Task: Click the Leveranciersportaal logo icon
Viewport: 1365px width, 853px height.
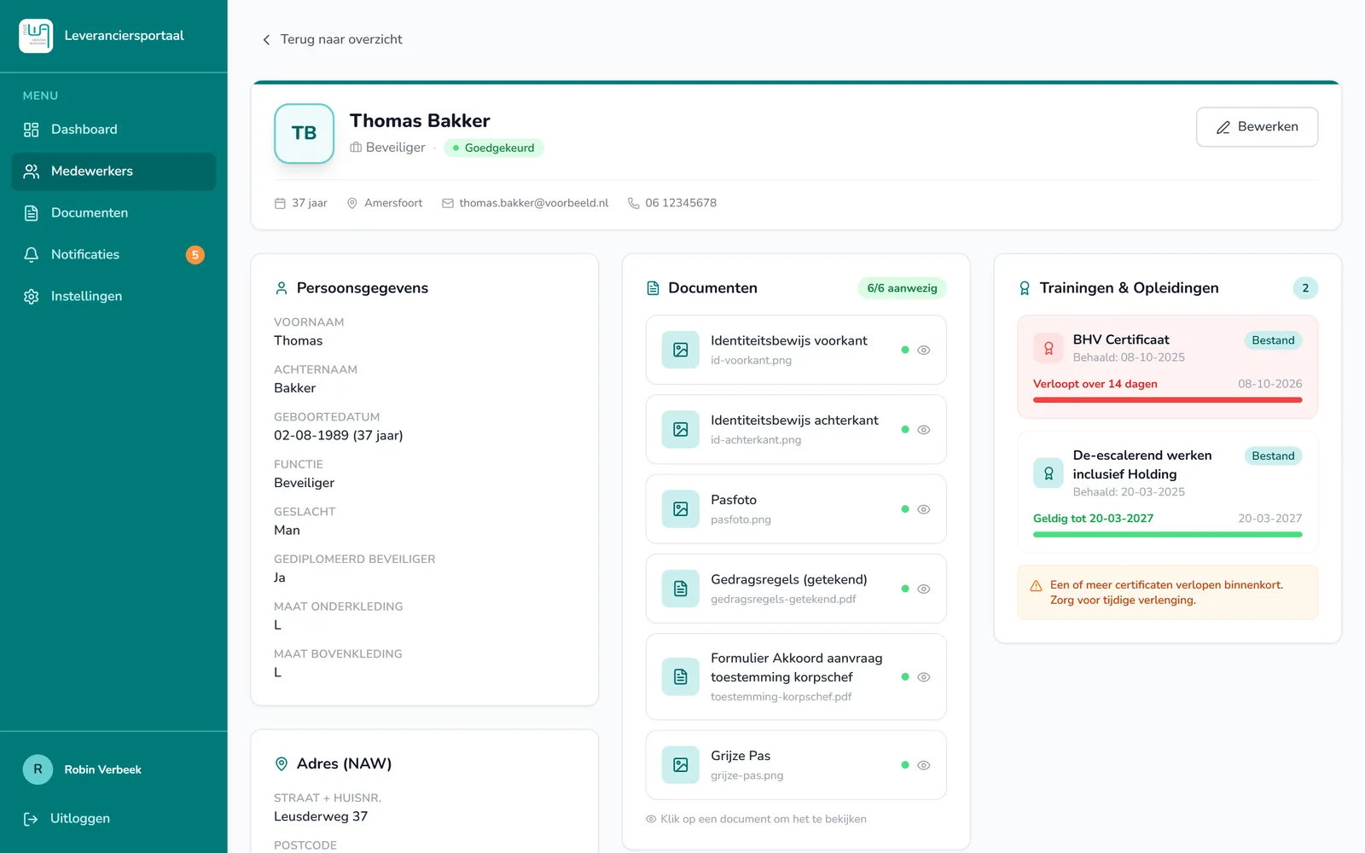Action: click(36, 36)
